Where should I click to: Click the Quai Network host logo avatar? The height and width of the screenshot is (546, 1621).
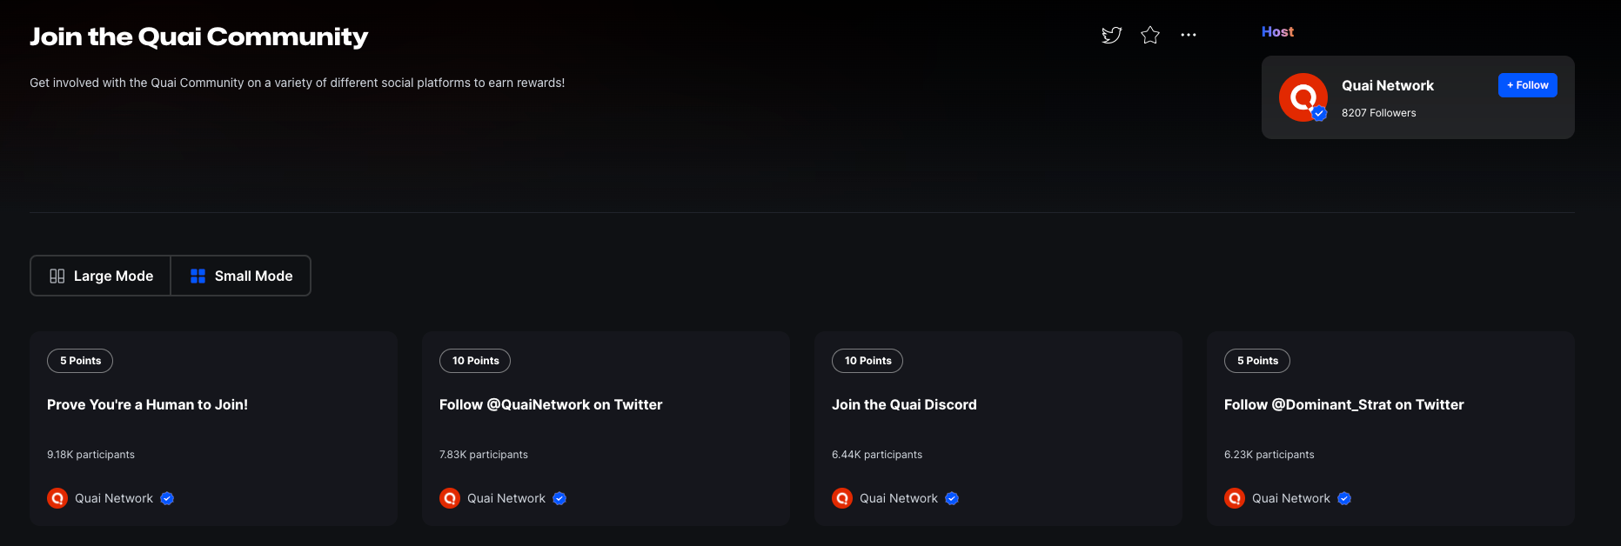pyautogui.click(x=1303, y=97)
